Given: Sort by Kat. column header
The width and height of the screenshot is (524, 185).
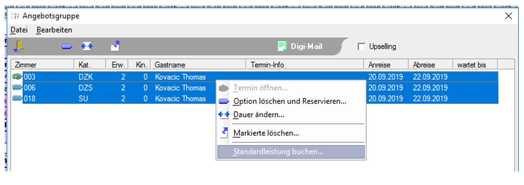Looking at the screenshot, I should coord(90,65).
